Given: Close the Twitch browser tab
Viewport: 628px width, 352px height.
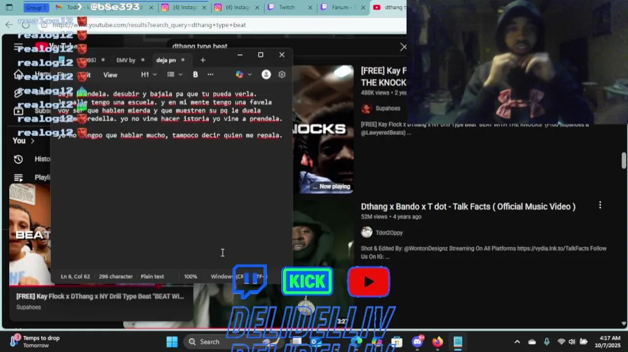Looking at the screenshot, I should [x=311, y=7].
